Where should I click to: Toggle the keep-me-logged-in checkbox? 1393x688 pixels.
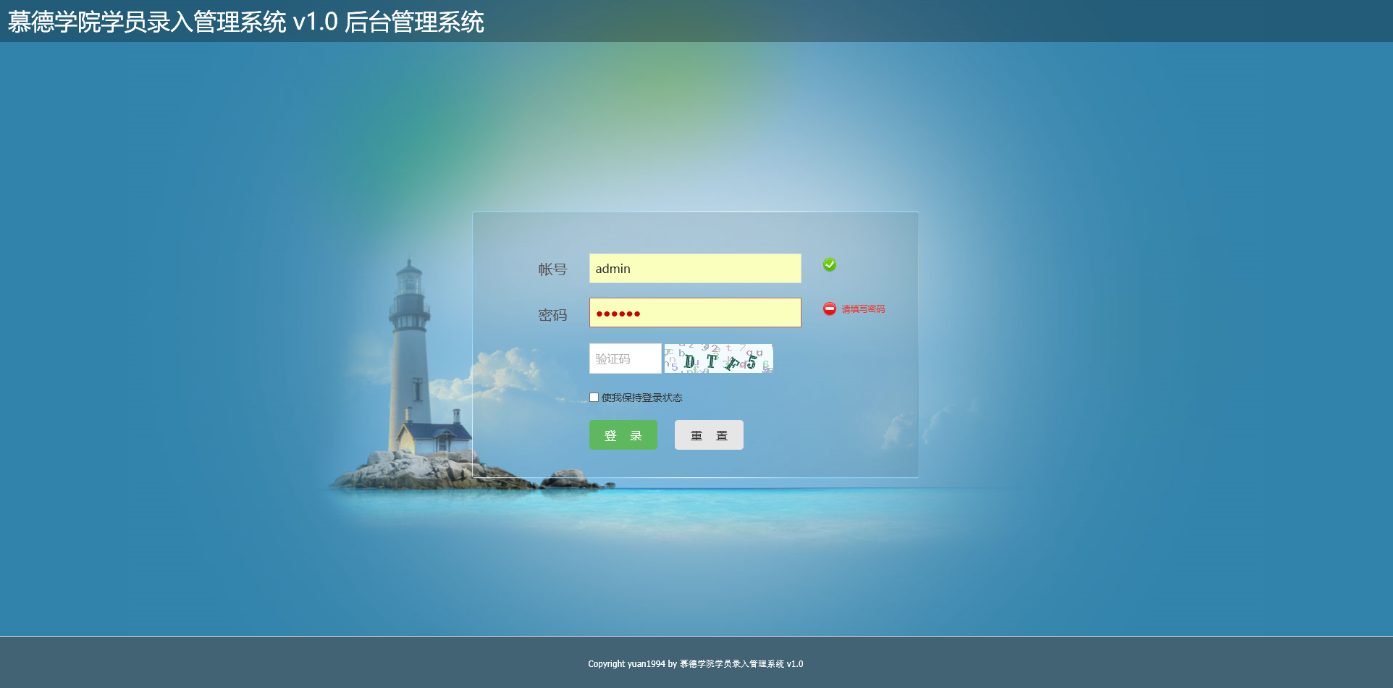coord(594,398)
